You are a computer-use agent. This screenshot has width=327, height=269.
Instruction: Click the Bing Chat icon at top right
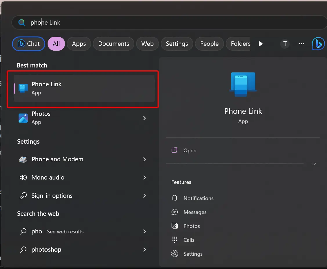coord(318,44)
